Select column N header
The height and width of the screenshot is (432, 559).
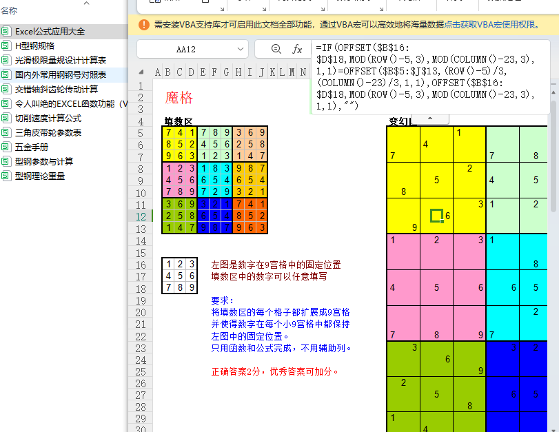303,72
